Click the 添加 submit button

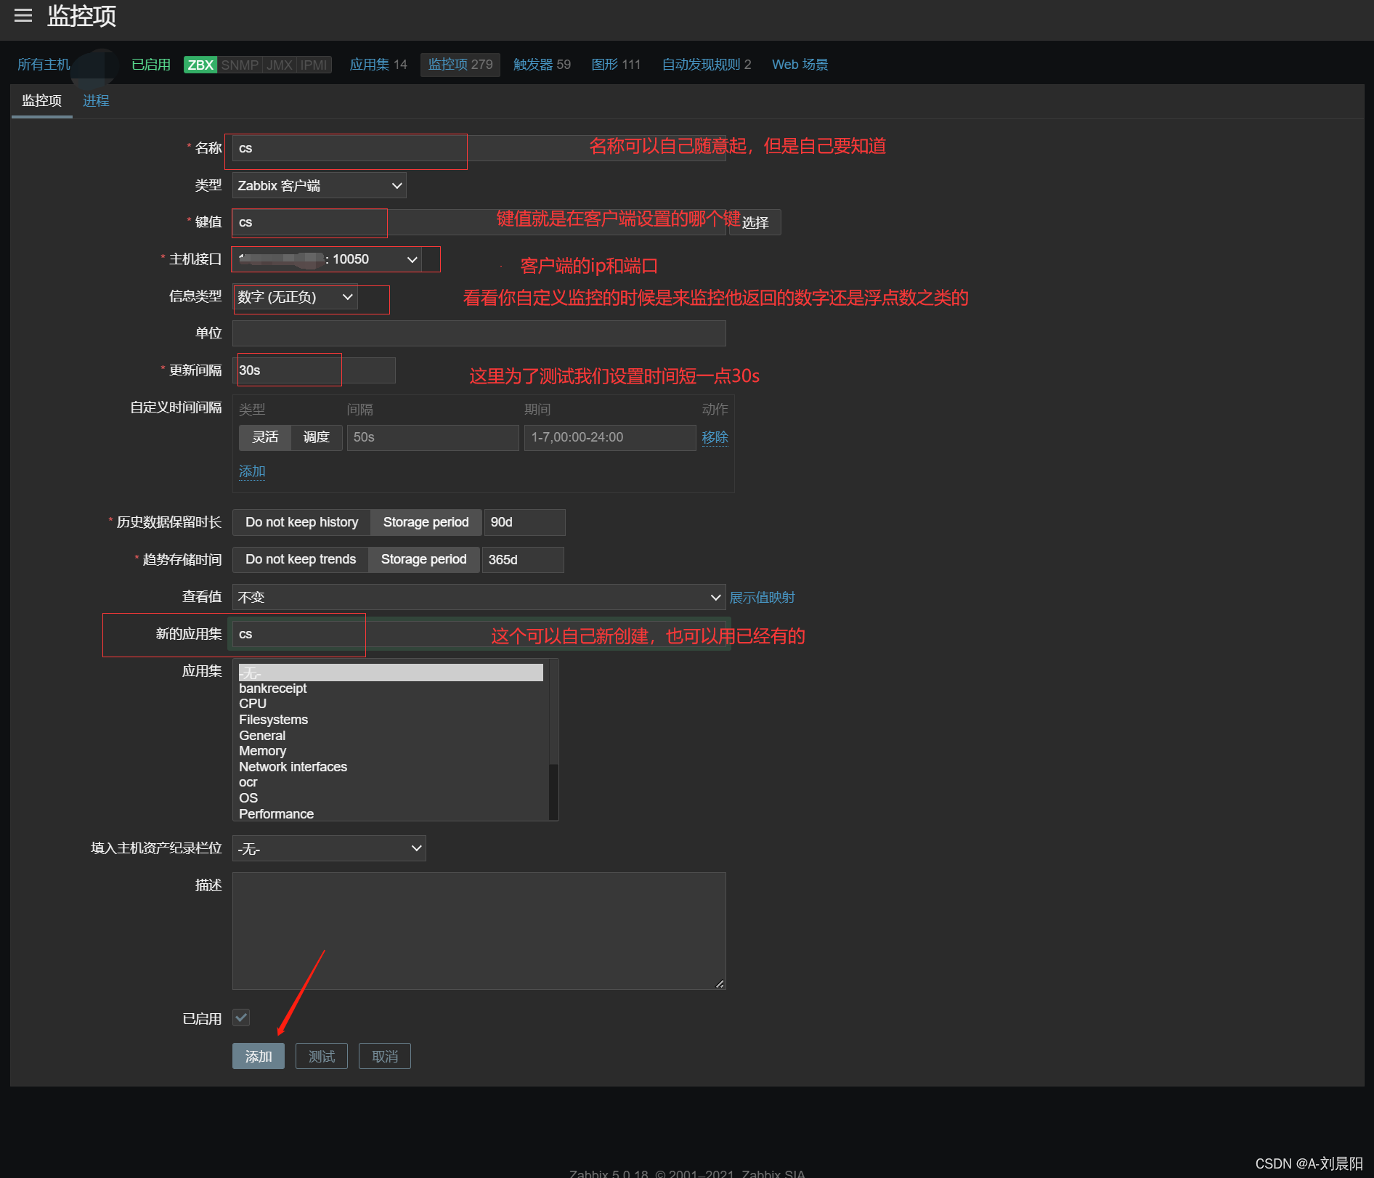pyautogui.click(x=259, y=1056)
